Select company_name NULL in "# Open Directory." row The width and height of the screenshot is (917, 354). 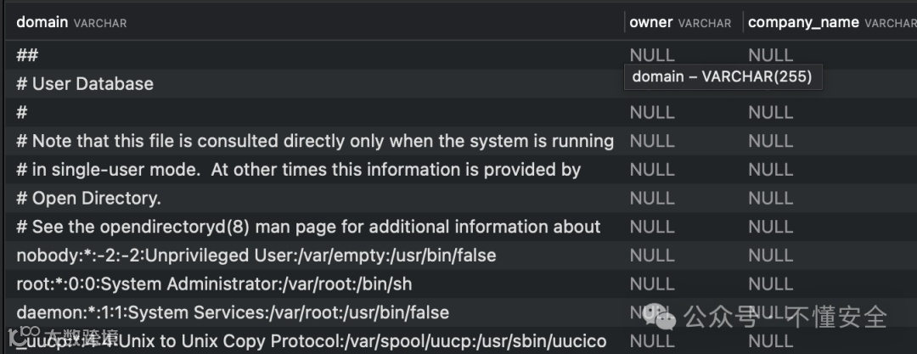770,199
